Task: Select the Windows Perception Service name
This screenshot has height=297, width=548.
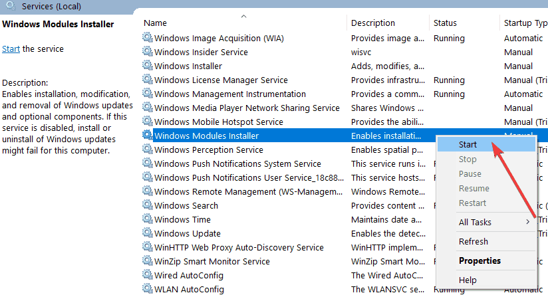Action: click(209, 149)
